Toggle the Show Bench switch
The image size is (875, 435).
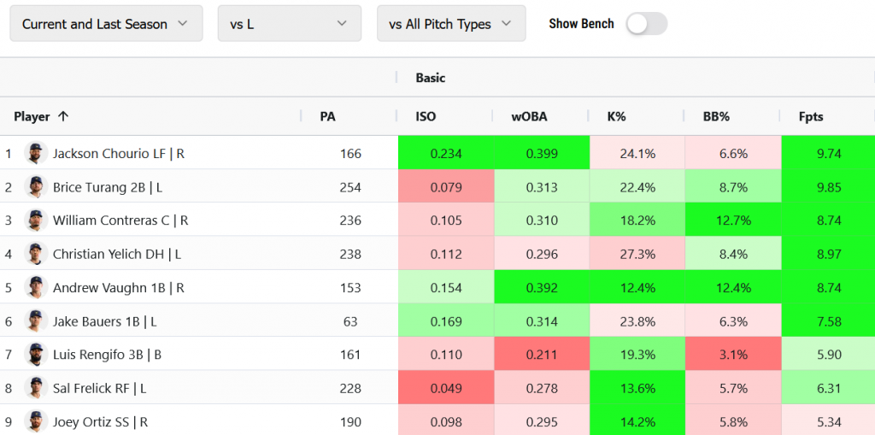click(646, 23)
